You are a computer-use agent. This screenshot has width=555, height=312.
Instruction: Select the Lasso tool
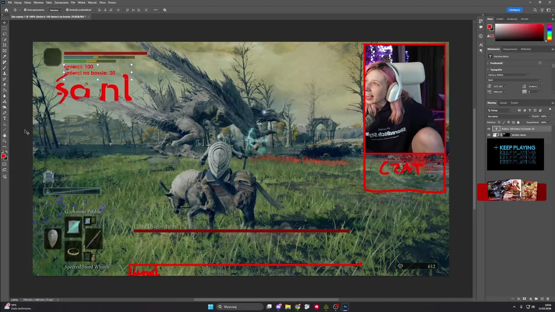coord(5,34)
